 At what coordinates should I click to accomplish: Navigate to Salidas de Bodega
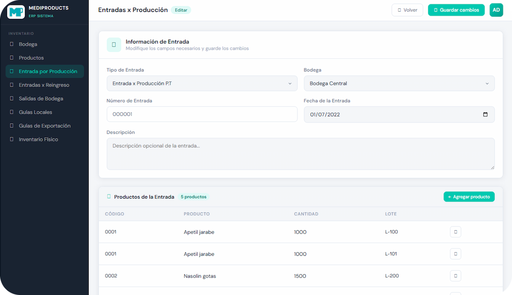(44, 99)
